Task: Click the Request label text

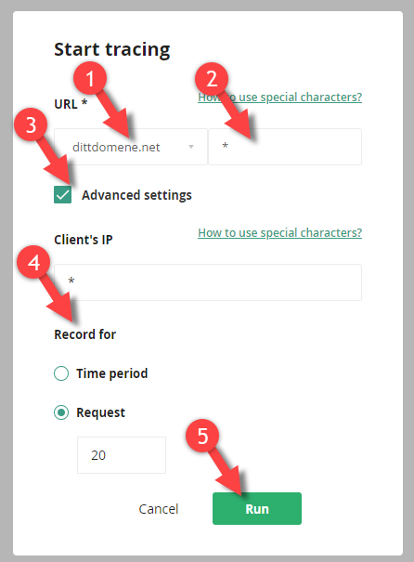Action: [100, 412]
